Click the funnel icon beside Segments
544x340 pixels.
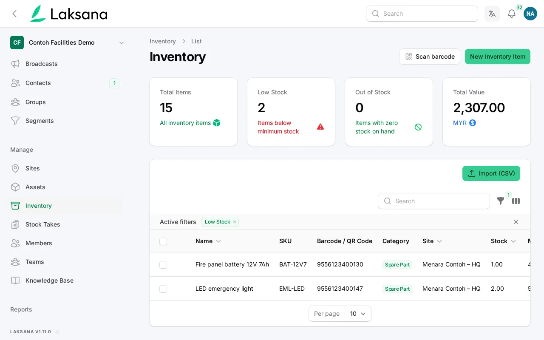[15, 121]
